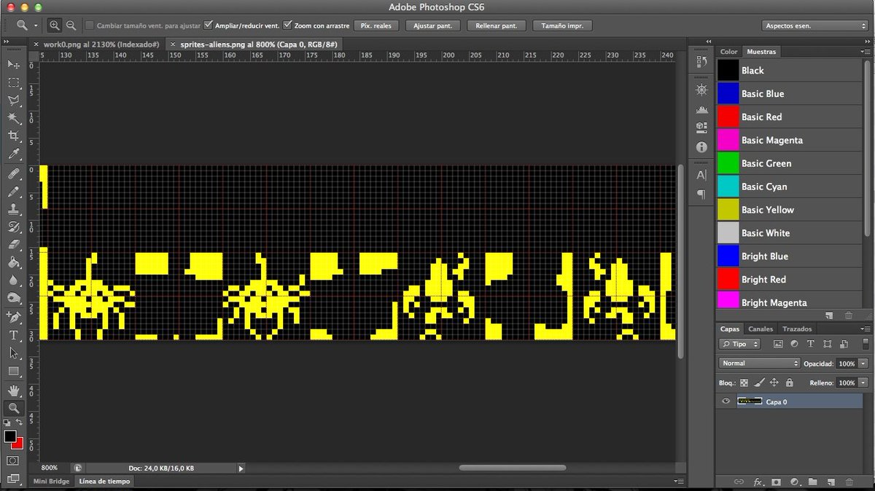Image resolution: width=875 pixels, height=491 pixels.
Task: Select the Eraser tool
Action: pos(13,245)
